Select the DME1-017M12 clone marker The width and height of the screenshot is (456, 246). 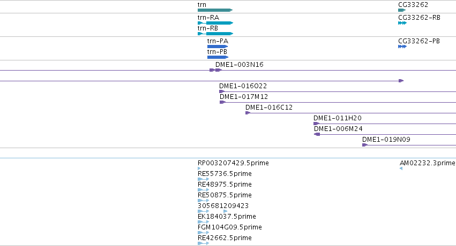(x=223, y=102)
